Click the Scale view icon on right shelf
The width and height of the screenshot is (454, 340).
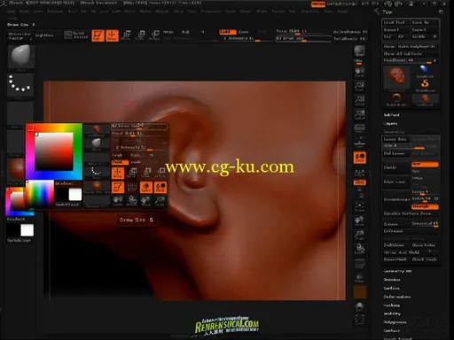point(359,235)
